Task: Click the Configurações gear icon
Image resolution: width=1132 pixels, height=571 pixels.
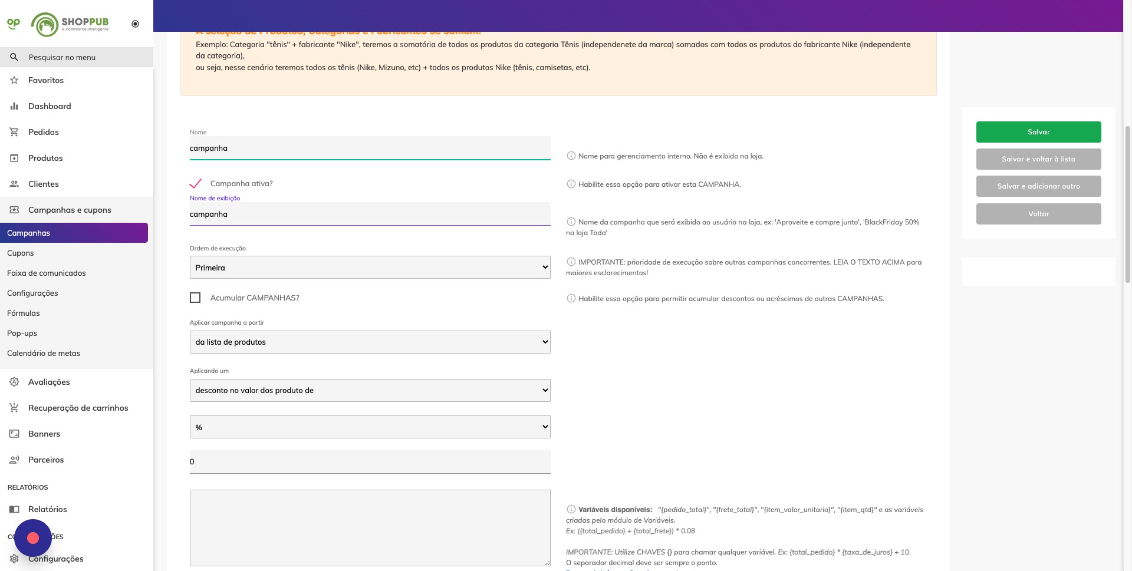Action: 14,559
